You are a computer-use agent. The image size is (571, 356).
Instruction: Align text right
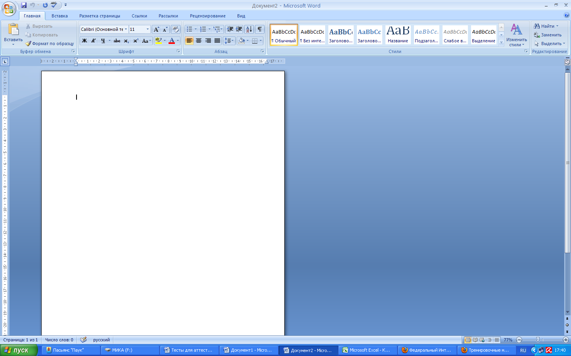click(208, 41)
